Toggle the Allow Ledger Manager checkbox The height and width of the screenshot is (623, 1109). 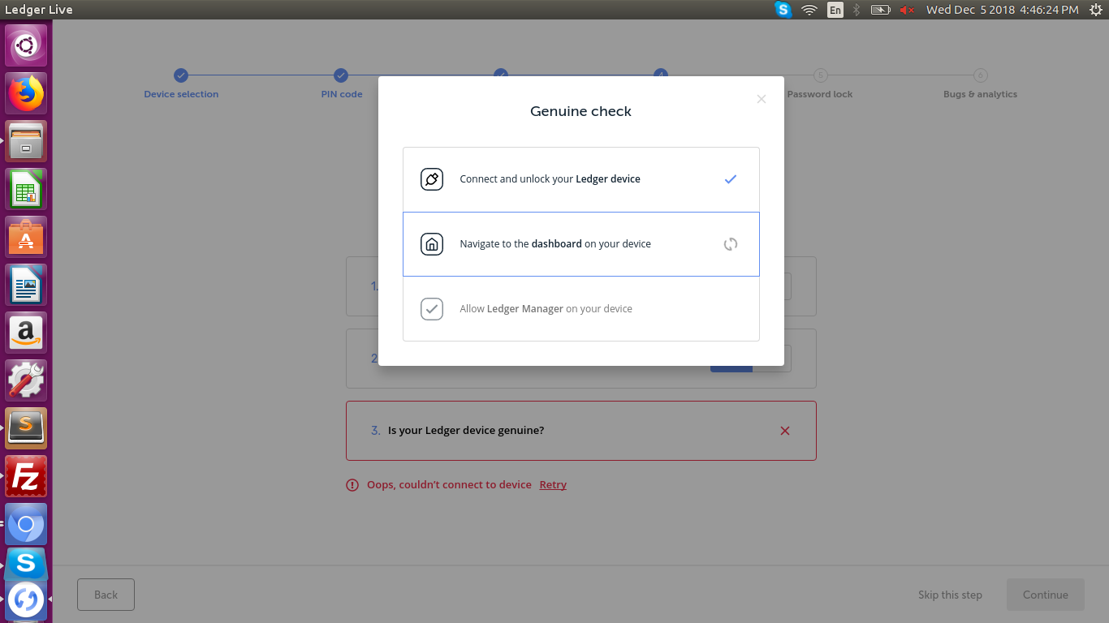(x=431, y=308)
